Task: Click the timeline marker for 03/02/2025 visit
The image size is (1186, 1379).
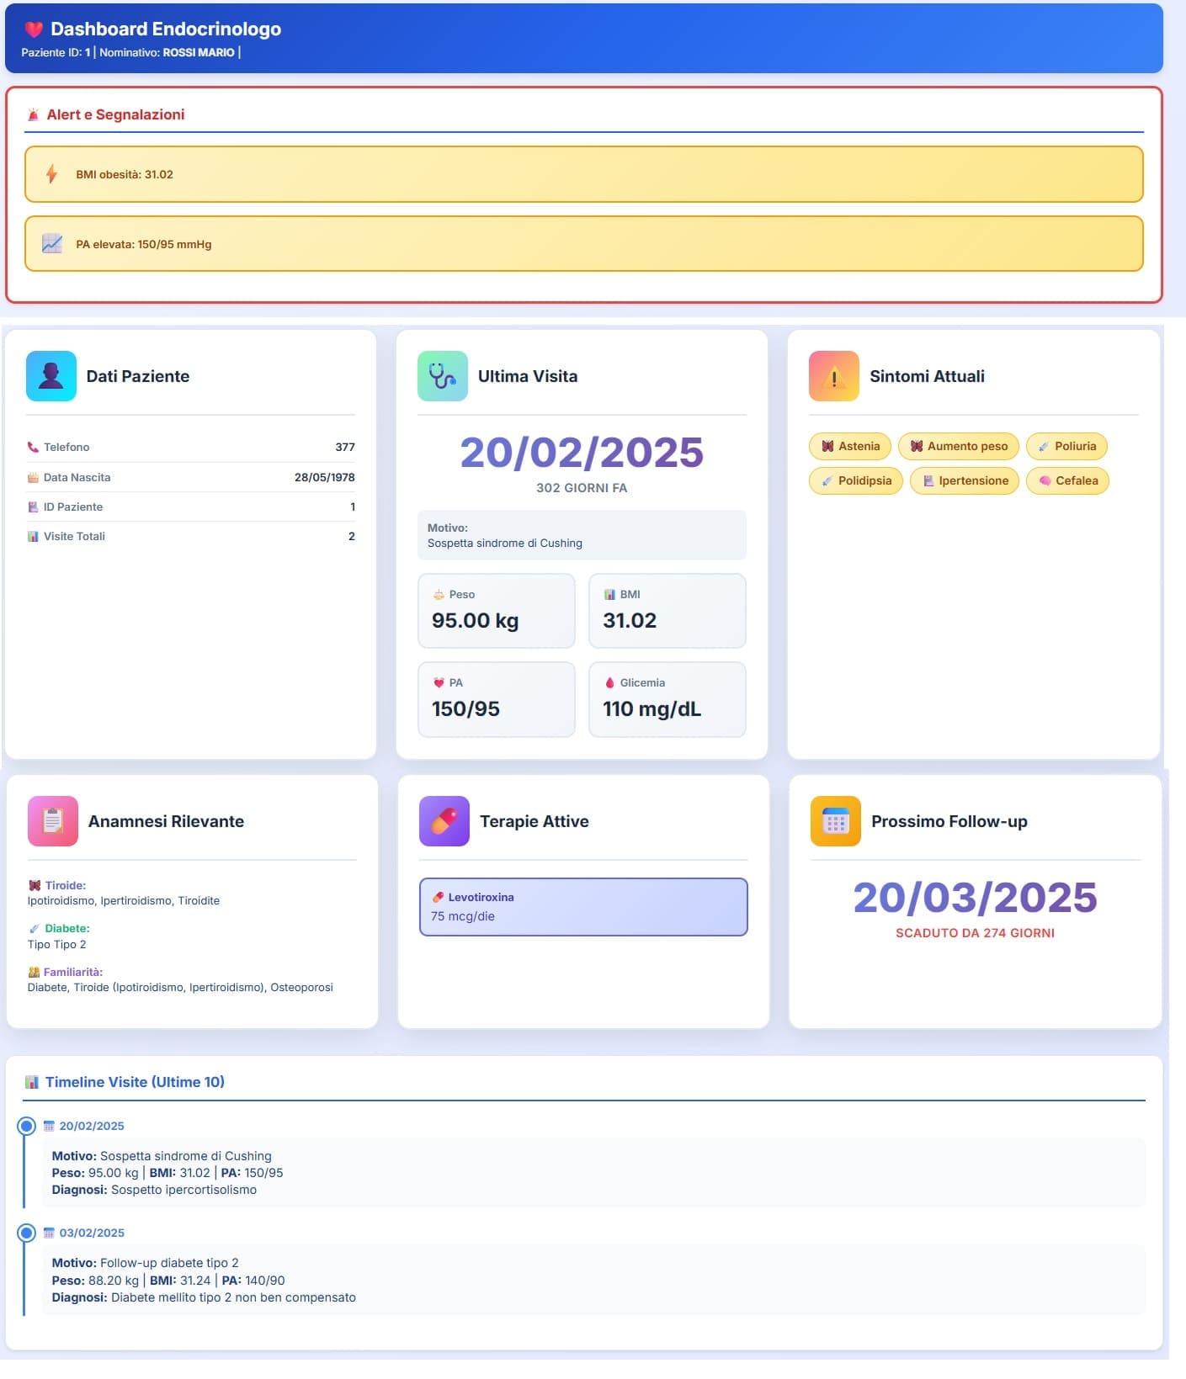Action: 27,1233
